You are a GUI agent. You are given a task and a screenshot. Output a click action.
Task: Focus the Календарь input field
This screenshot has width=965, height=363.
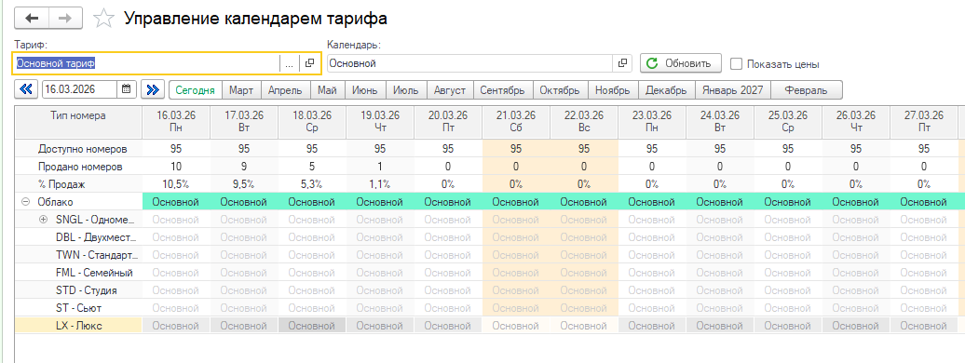[x=469, y=63]
